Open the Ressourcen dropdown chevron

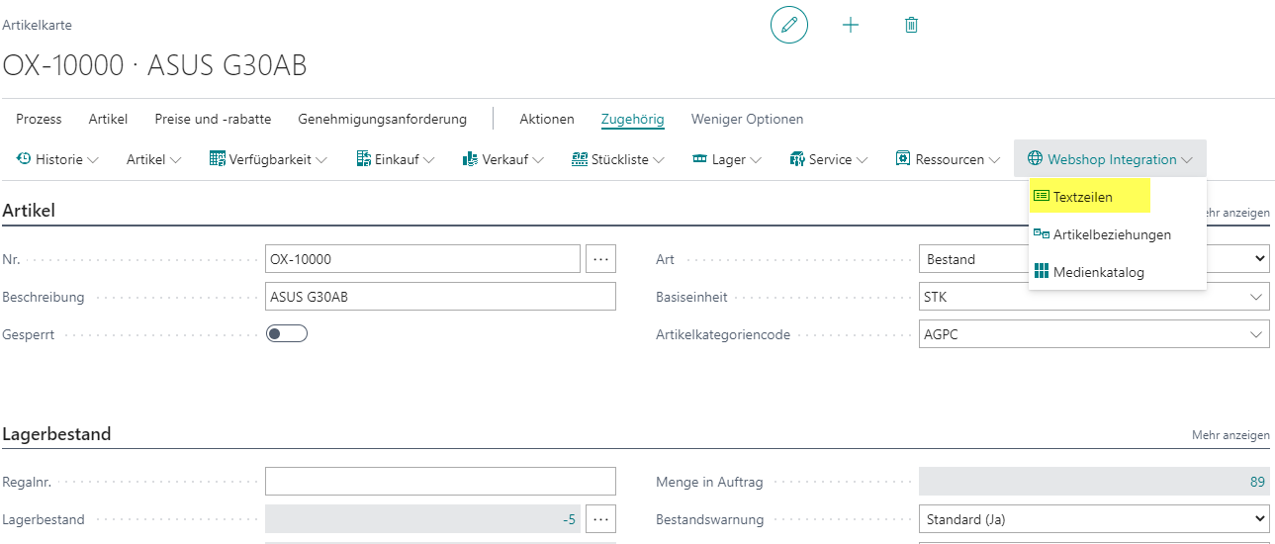click(x=994, y=159)
